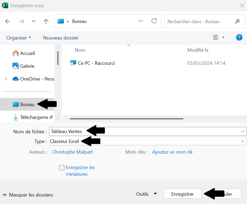
Task: Open the Outils menu
Action: pos(146,194)
